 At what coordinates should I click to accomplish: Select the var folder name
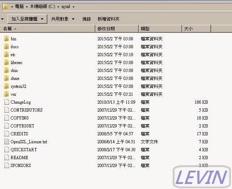pyautogui.click(x=13, y=94)
